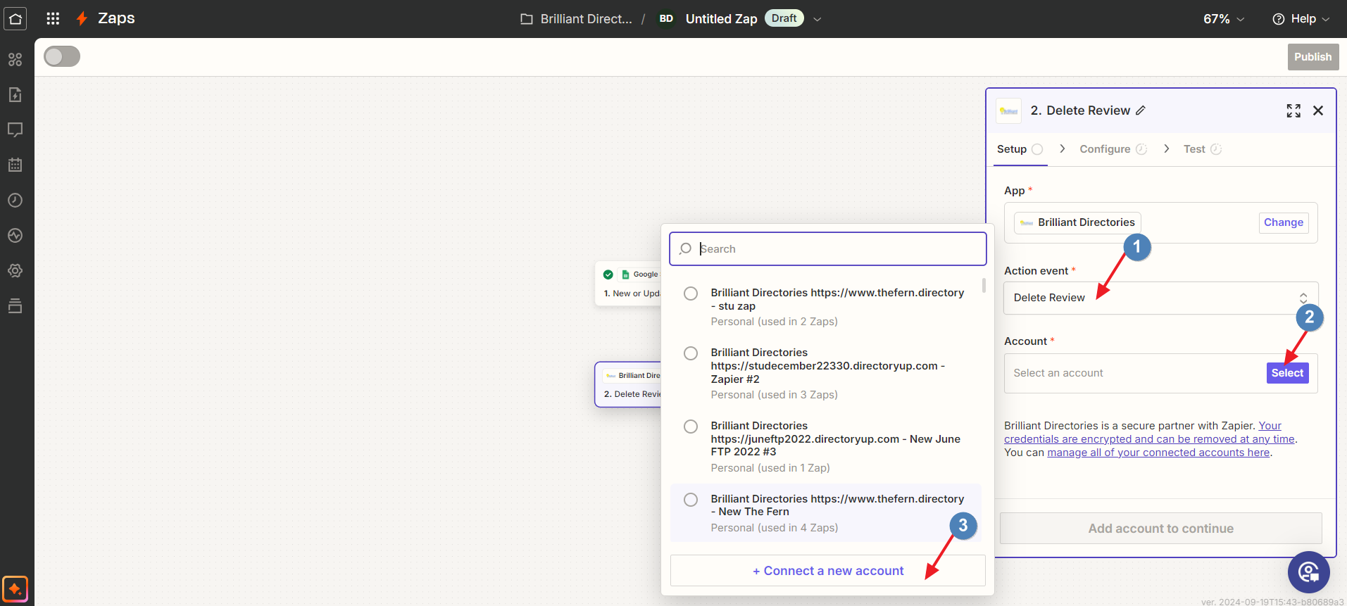1347x606 pixels.
Task: Open the apps grid launcher icon
Action: point(53,19)
